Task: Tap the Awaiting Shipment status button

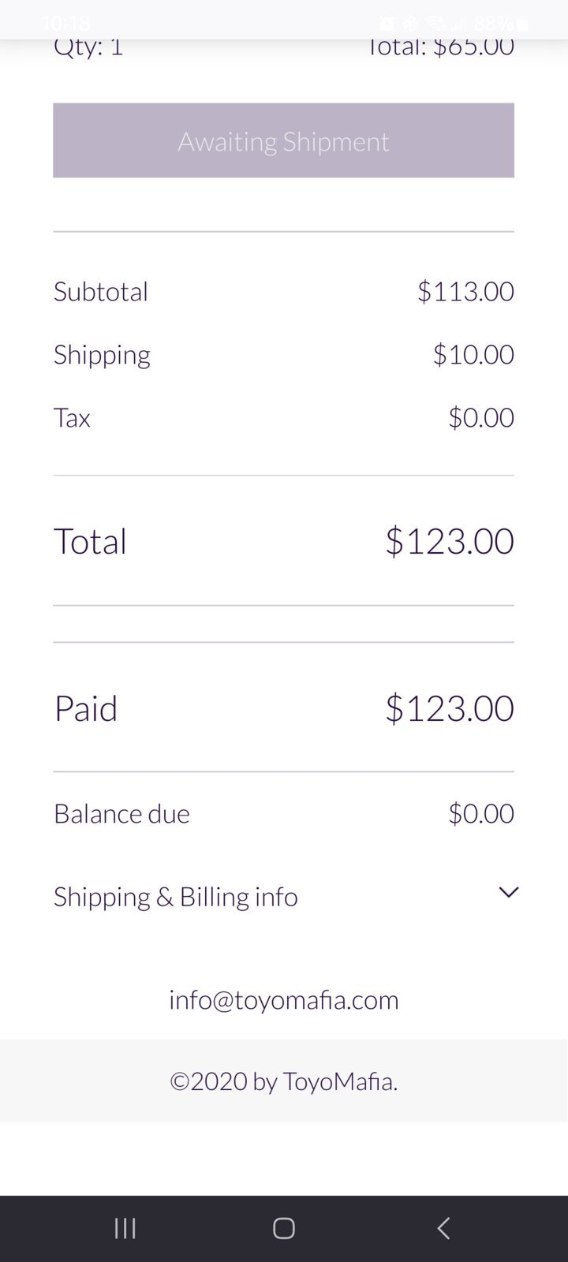Action: [284, 140]
